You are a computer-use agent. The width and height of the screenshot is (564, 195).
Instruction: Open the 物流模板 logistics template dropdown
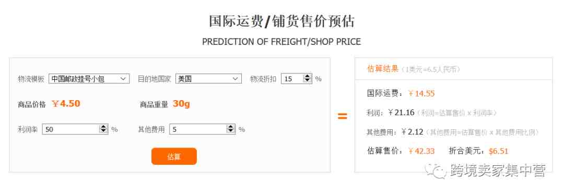coord(89,79)
